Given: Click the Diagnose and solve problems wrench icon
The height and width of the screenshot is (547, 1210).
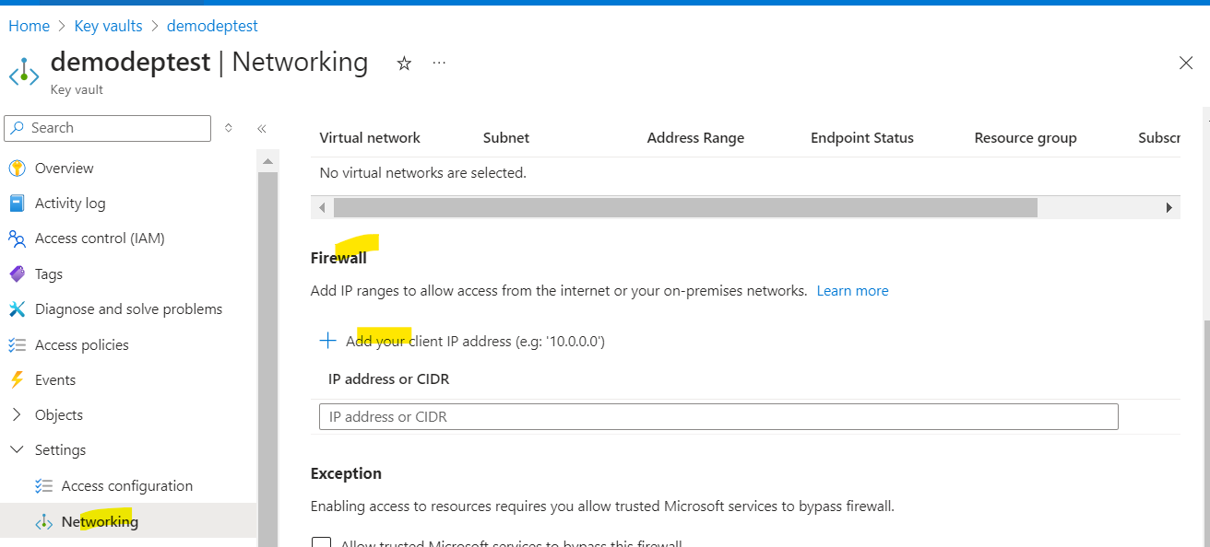Looking at the screenshot, I should click(x=17, y=309).
